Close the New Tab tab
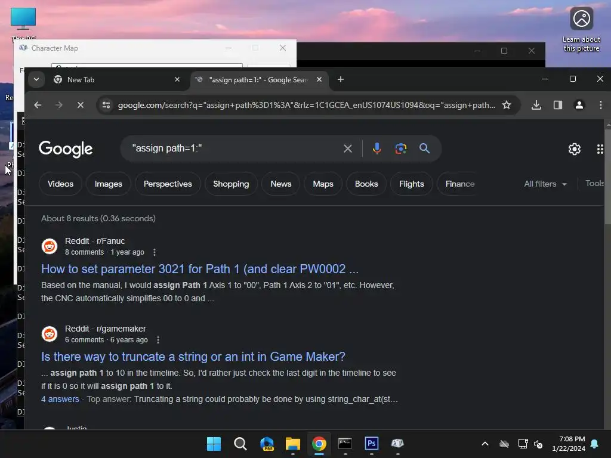The image size is (611, 458). 177,79
